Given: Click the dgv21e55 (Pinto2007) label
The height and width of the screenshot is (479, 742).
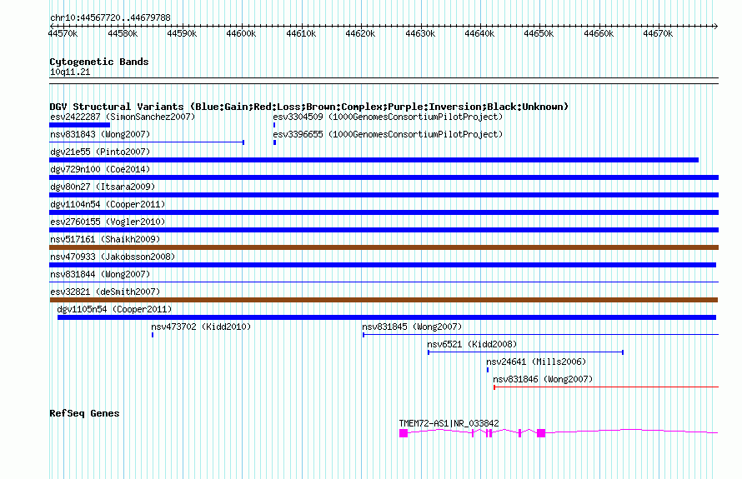Looking at the screenshot, I should click(x=100, y=152).
